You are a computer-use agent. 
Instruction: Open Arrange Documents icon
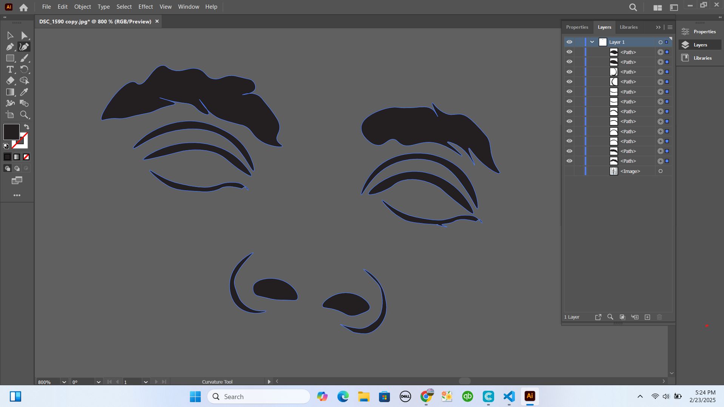pyautogui.click(x=658, y=8)
